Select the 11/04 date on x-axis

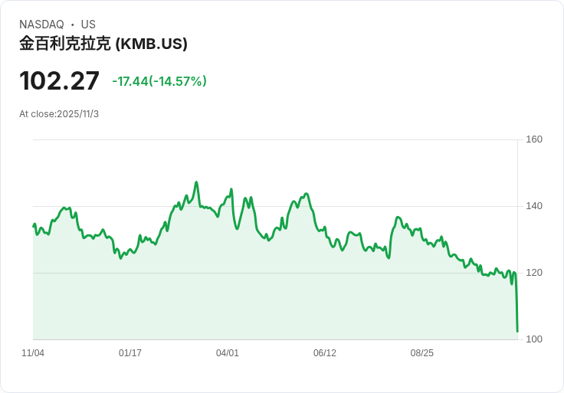click(33, 353)
